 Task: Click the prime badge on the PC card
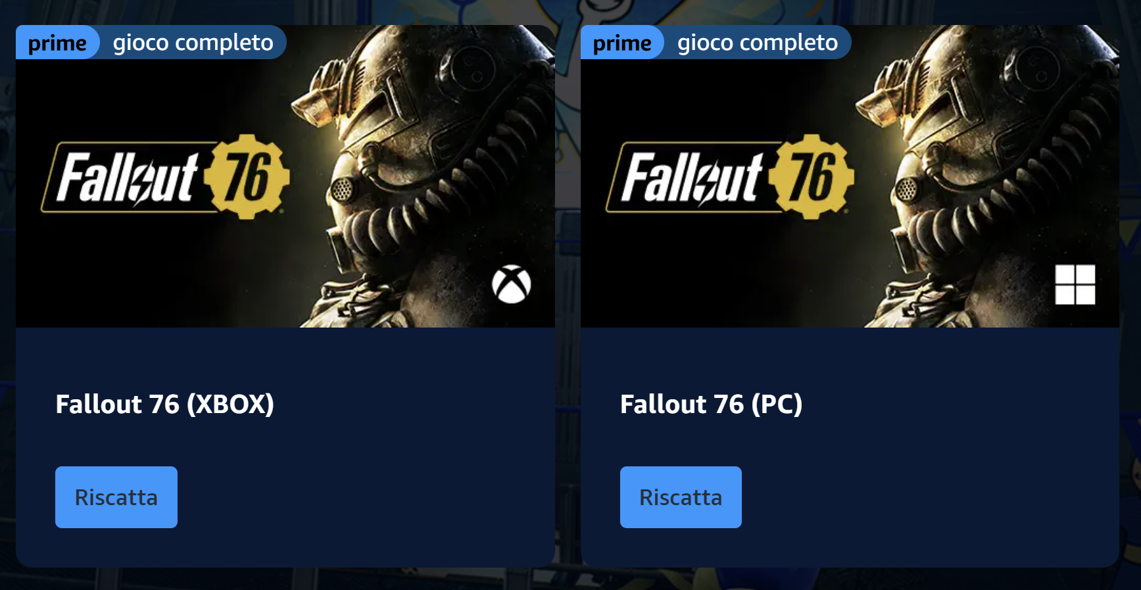pyautogui.click(x=622, y=43)
